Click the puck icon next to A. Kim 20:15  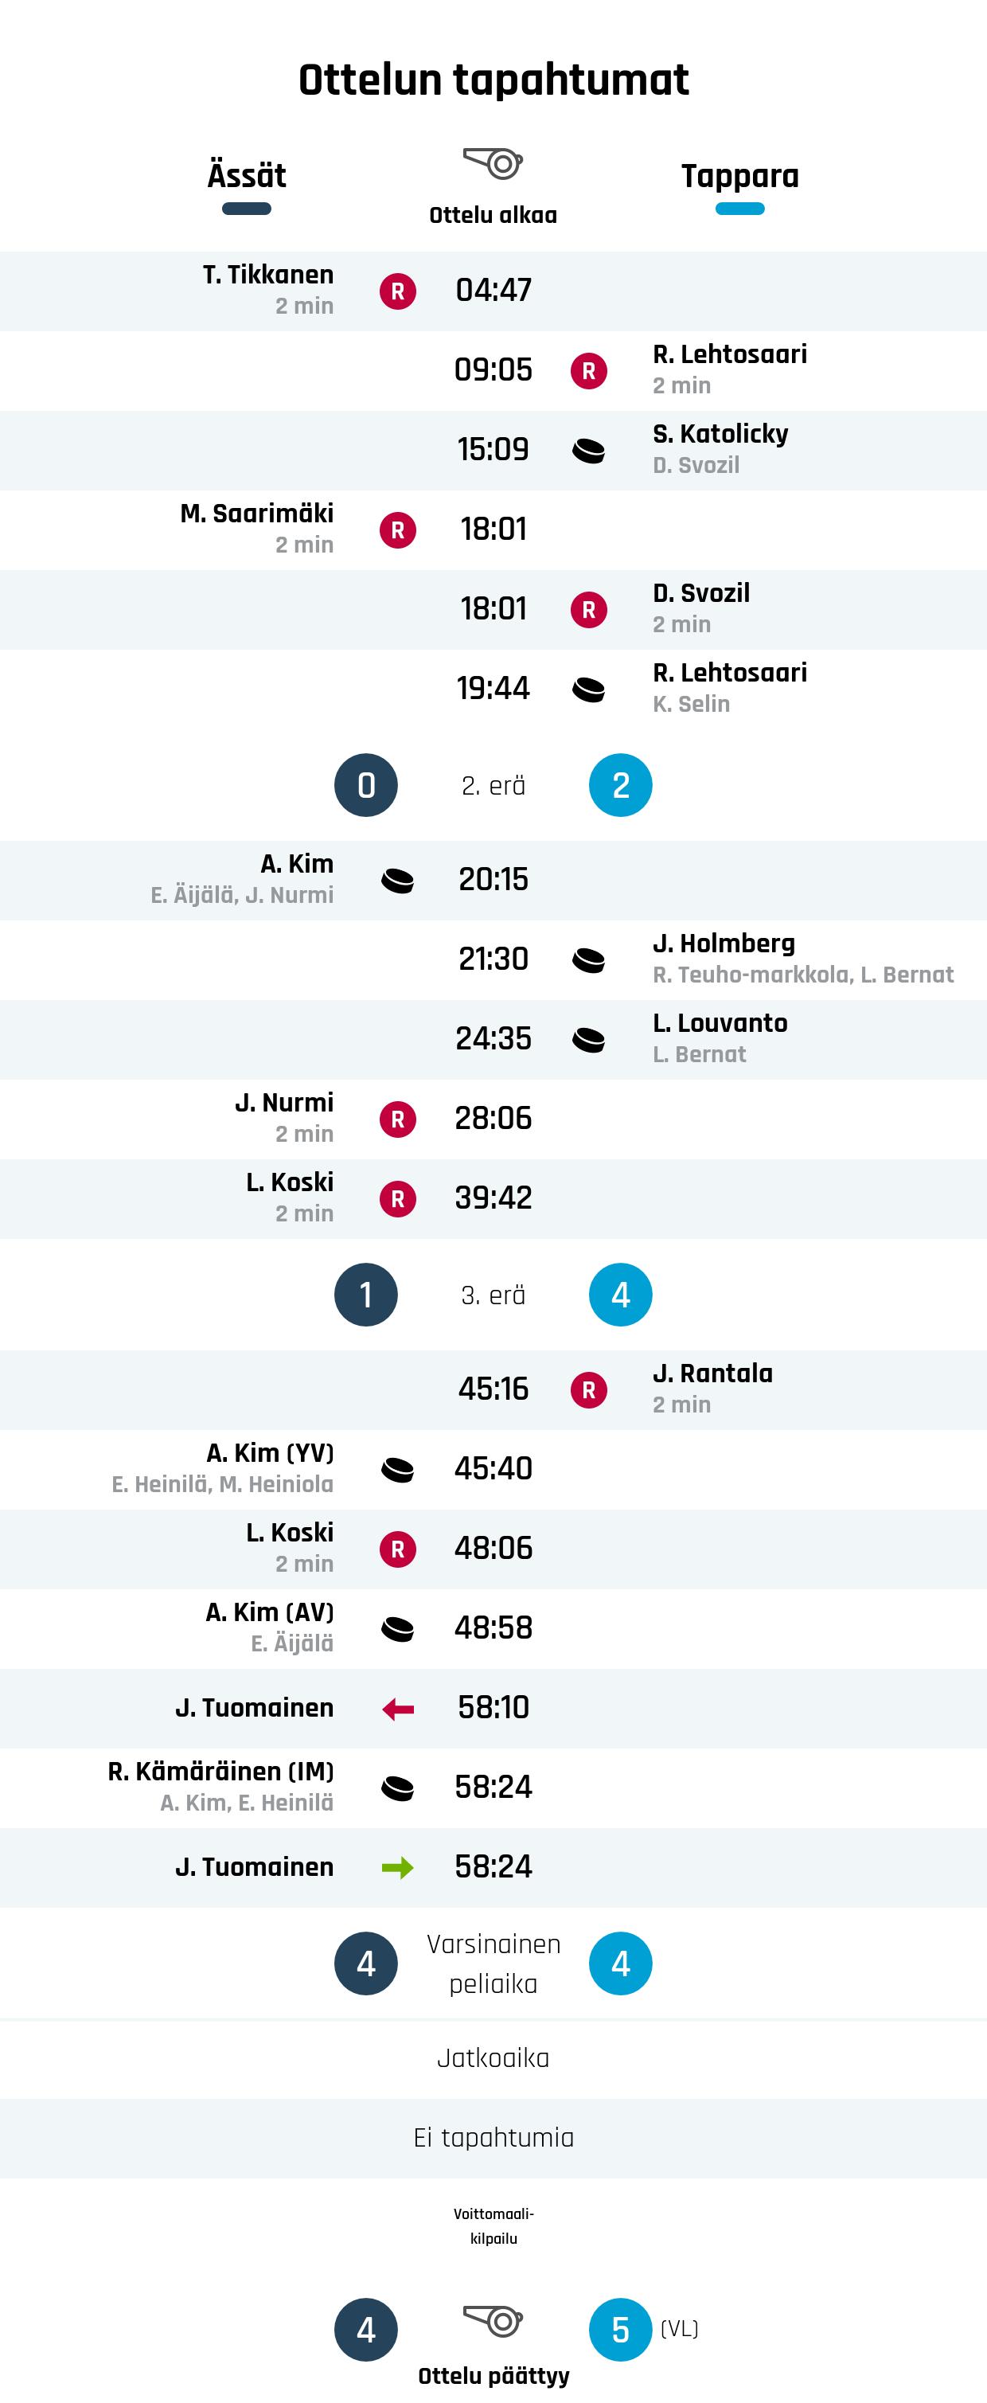(x=397, y=881)
